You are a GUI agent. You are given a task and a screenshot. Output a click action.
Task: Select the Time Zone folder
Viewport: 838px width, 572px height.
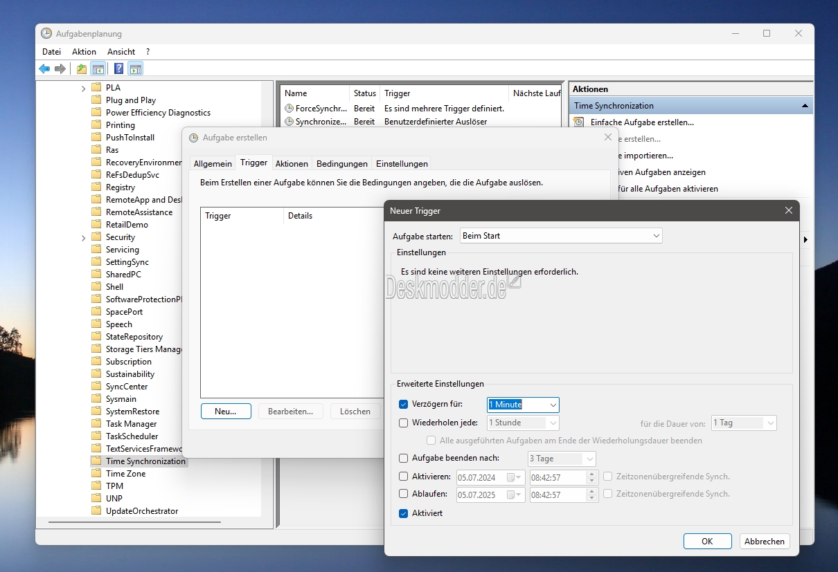click(x=125, y=474)
